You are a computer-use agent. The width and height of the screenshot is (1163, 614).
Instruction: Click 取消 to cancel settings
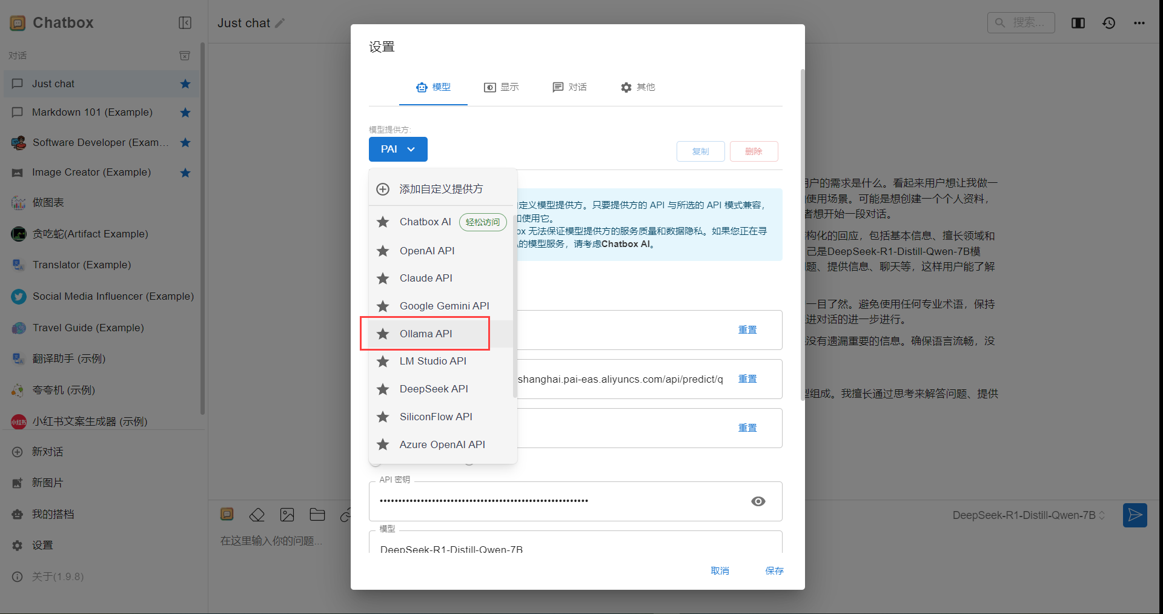720,571
